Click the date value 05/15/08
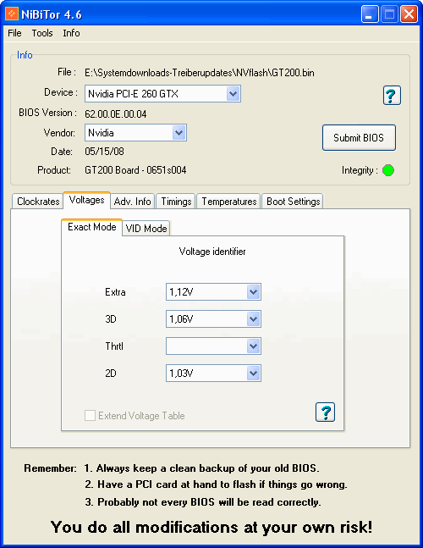Viewport: 423px width, 548px height. tap(104, 152)
